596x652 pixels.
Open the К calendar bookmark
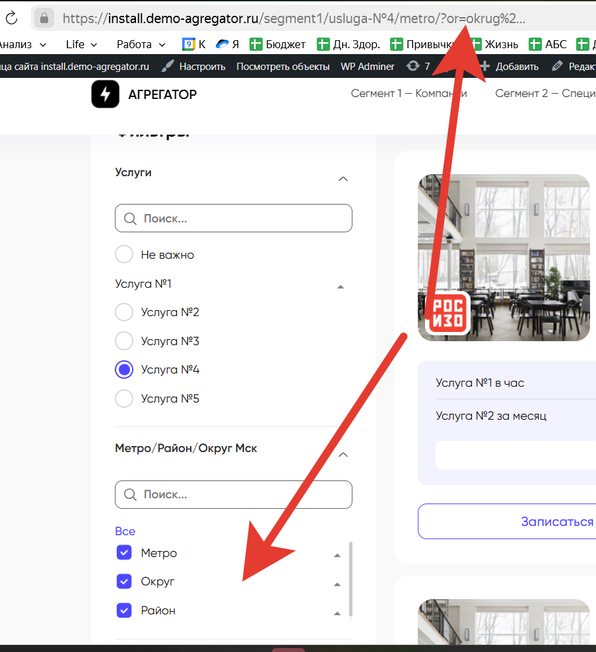tap(194, 45)
